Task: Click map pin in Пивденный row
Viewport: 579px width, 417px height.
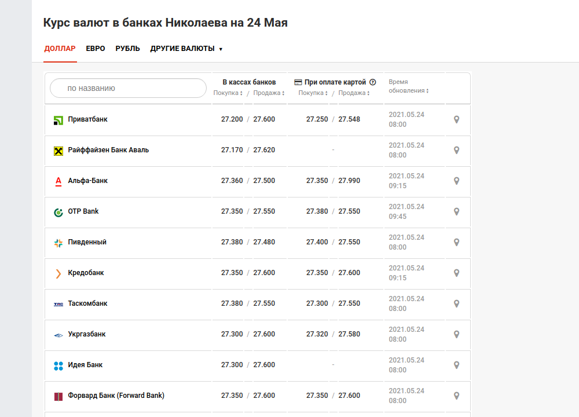Action: coord(457,242)
